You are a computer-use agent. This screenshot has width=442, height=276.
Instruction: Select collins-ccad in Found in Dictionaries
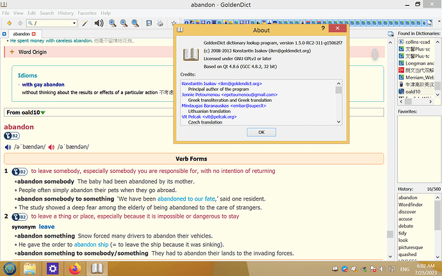(418, 42)
